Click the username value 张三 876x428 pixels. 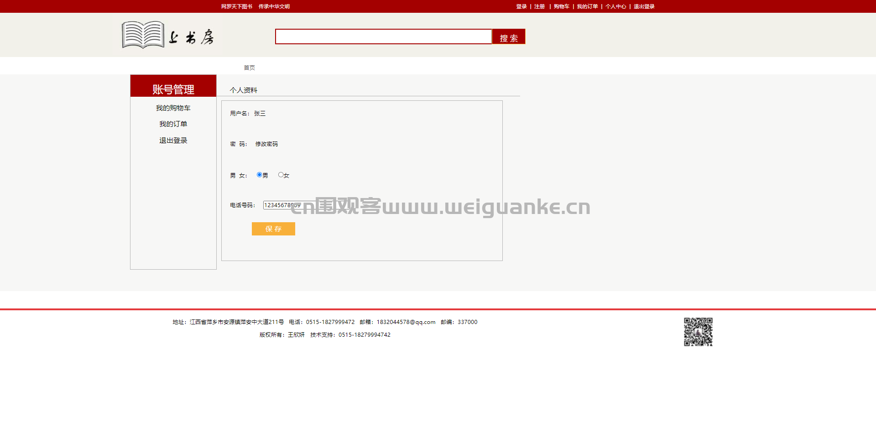click(260, 114)
